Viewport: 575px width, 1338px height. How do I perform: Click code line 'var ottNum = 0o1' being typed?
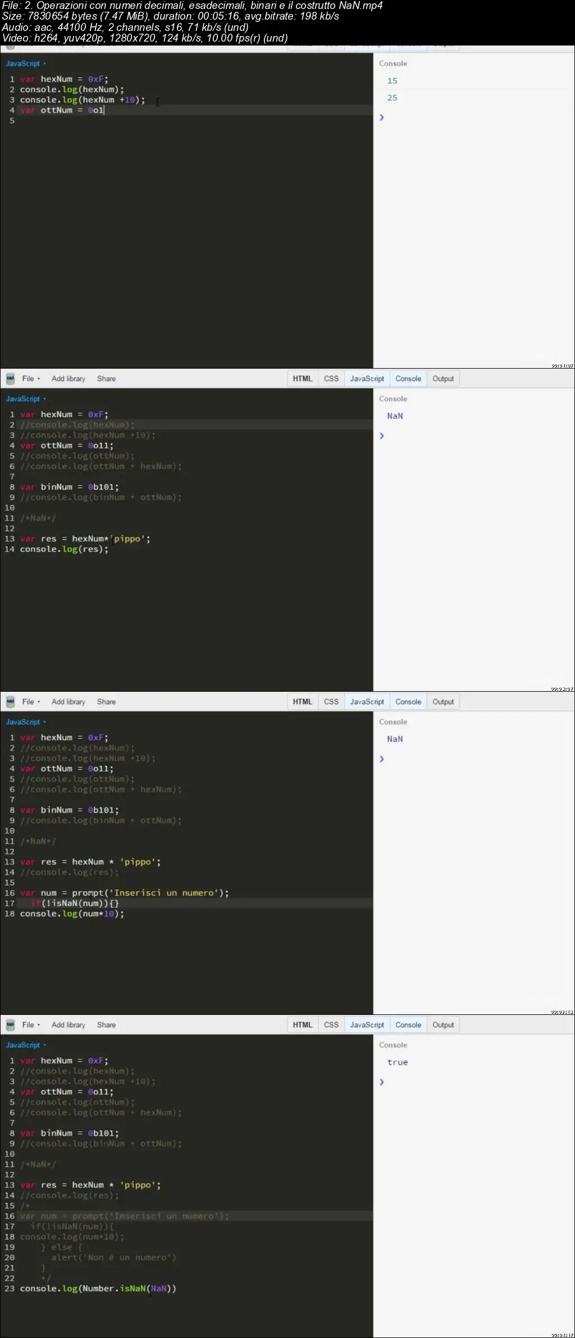(x=62, y=110)
